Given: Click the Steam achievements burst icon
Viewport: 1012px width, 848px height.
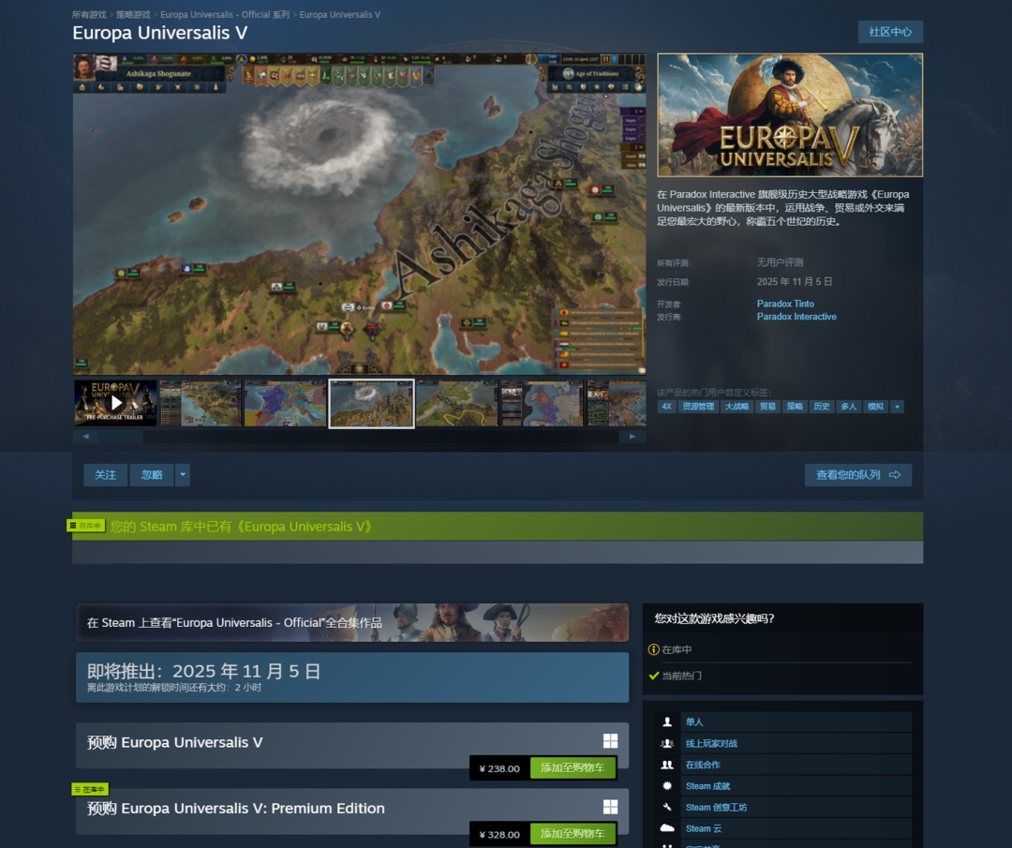Looking at the screenshot, I should point(667,786).
